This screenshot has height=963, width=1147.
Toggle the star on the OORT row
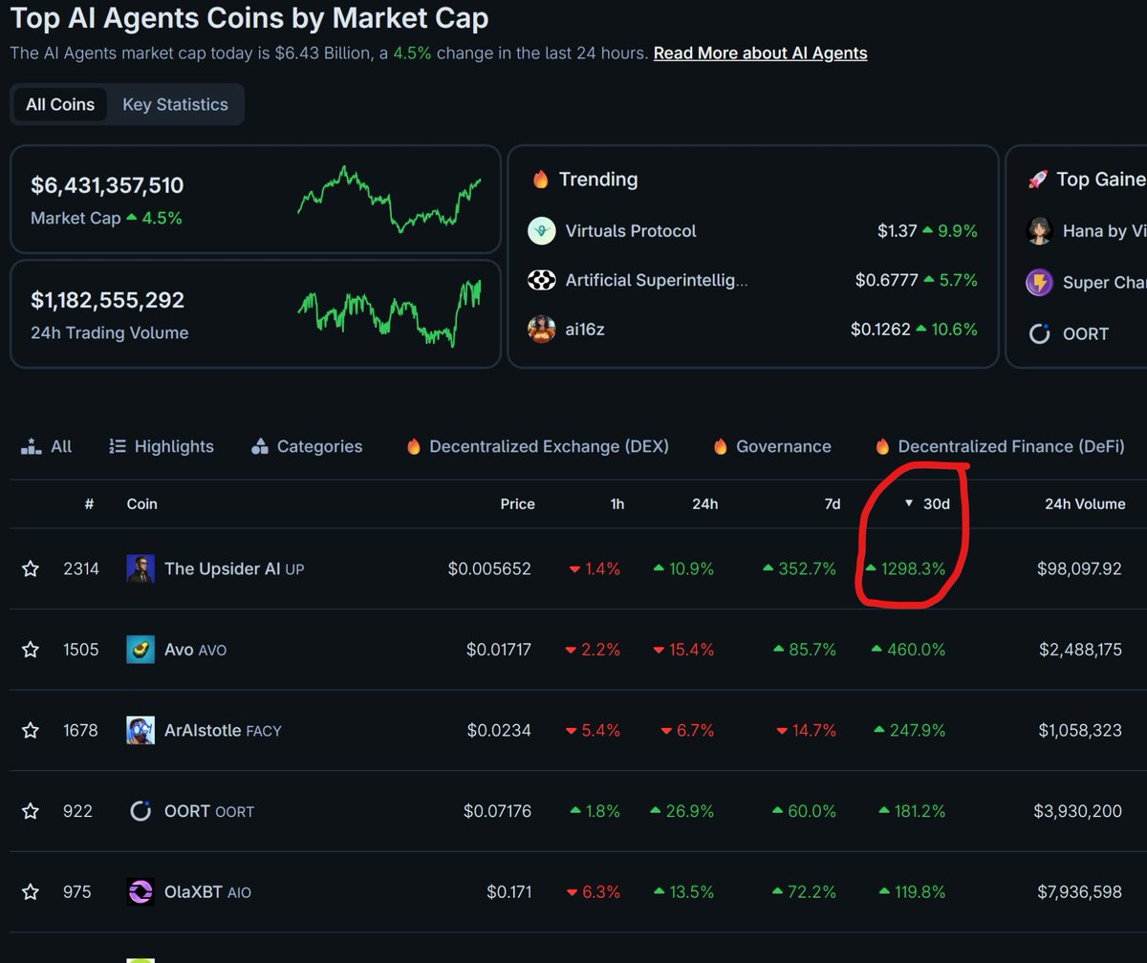click(30, 810)
